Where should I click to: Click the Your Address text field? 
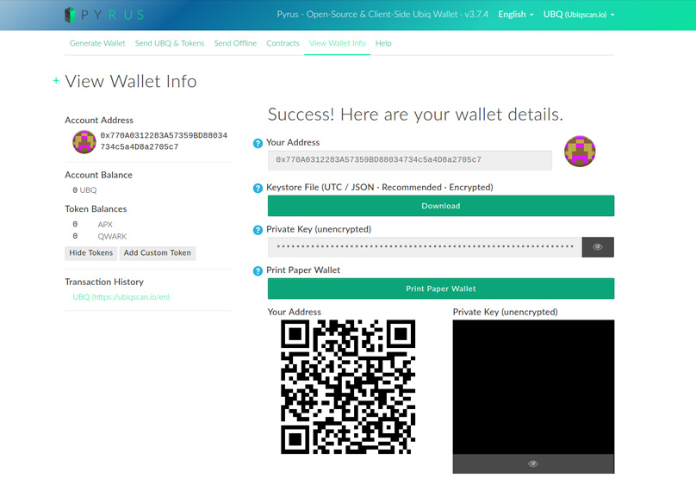(x=409, y=160)
